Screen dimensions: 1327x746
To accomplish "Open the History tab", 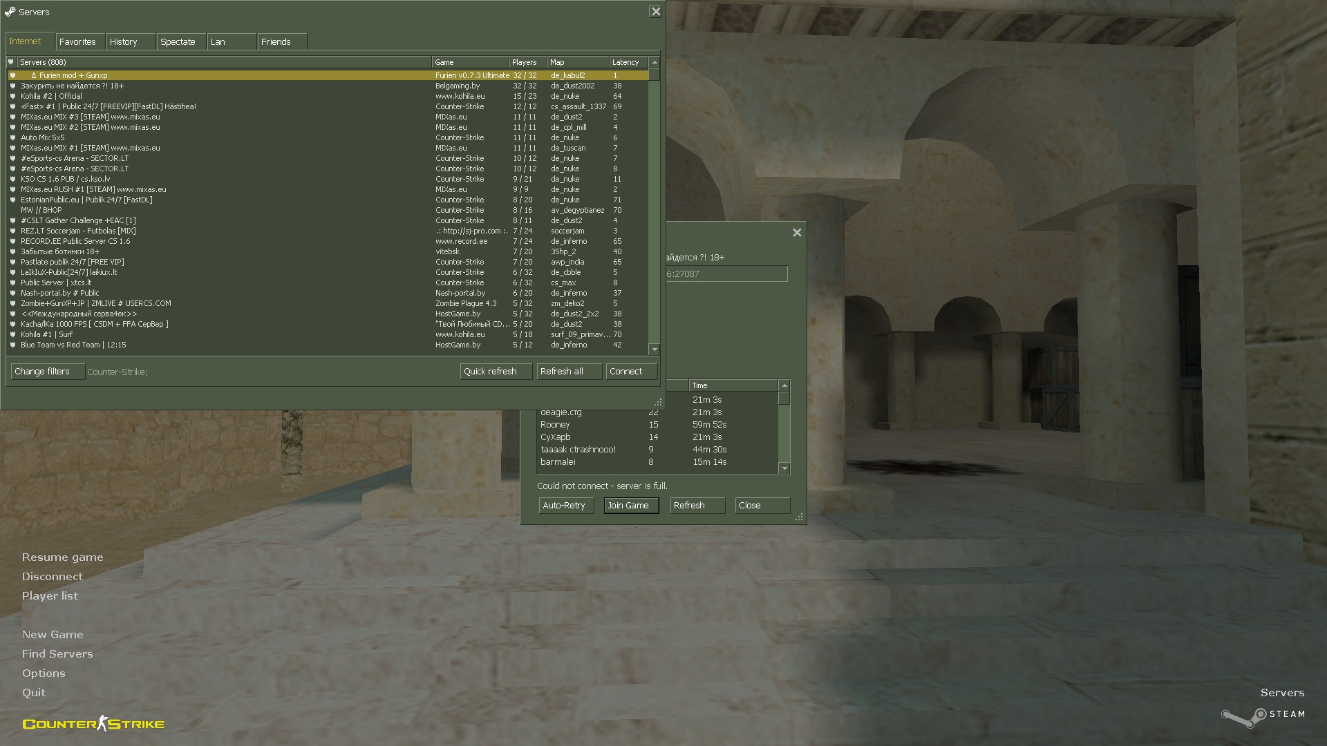I will click(131, 42).
